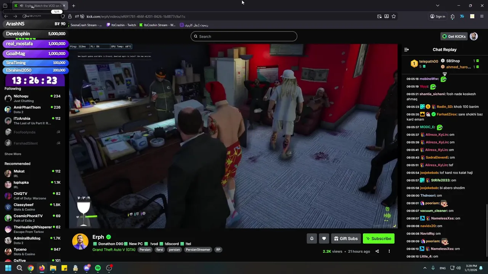This screenshot has width=488, height=274.
Task: Share the video via share icon
Action: coord(377,251)
